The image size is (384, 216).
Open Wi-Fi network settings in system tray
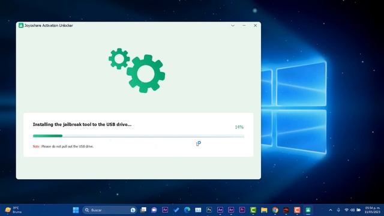(347, 210)
